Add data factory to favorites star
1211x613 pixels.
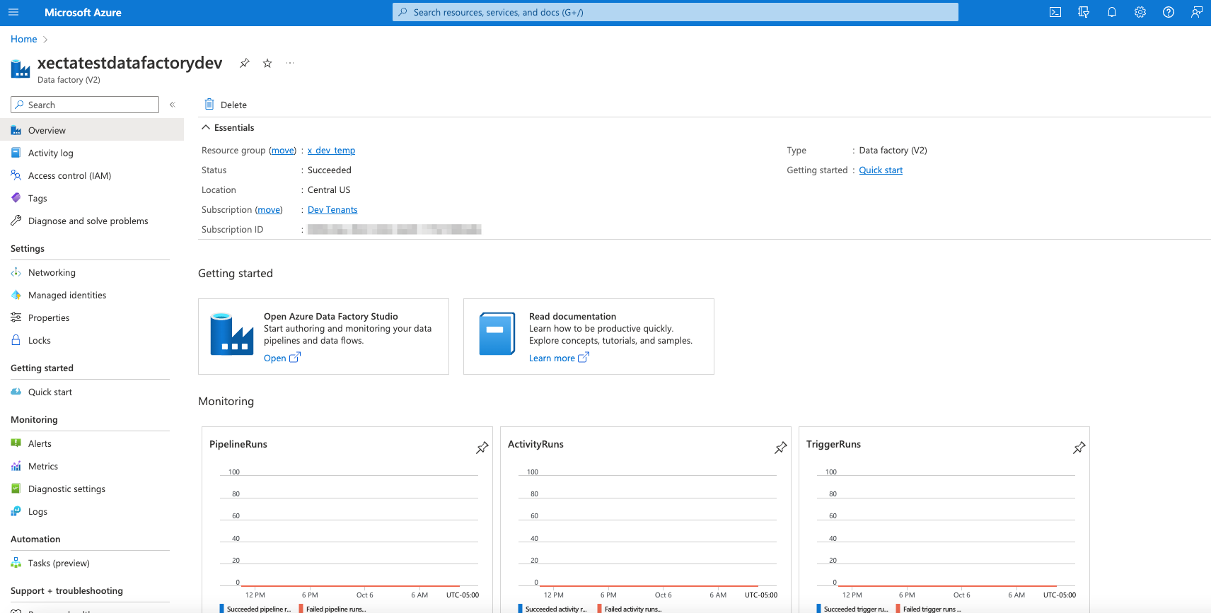click(x=267, y=63)
